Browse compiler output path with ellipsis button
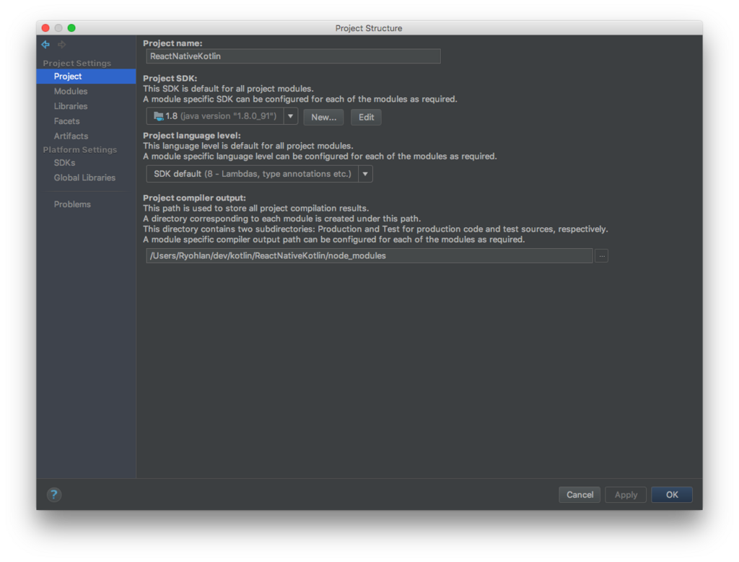This screenshot has height=562, width=739. (601, 256)
